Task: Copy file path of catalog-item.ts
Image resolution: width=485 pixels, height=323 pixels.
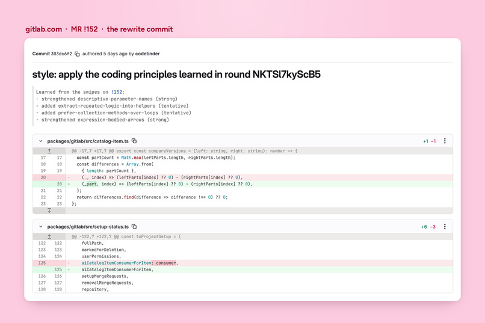Action: coord(134,141)
